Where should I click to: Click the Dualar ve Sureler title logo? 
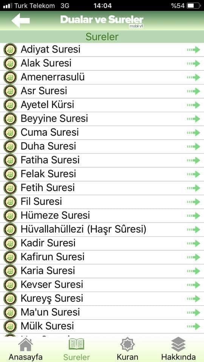tap(102, 21)
